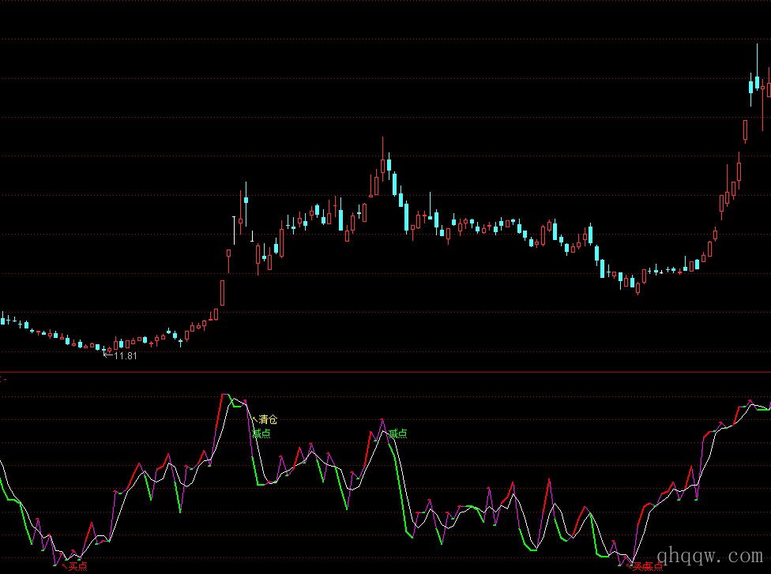Viewport: 771px width, 574px height.
Task: Click the red 买点 marker at bottom right
Action: click(648, 565)
